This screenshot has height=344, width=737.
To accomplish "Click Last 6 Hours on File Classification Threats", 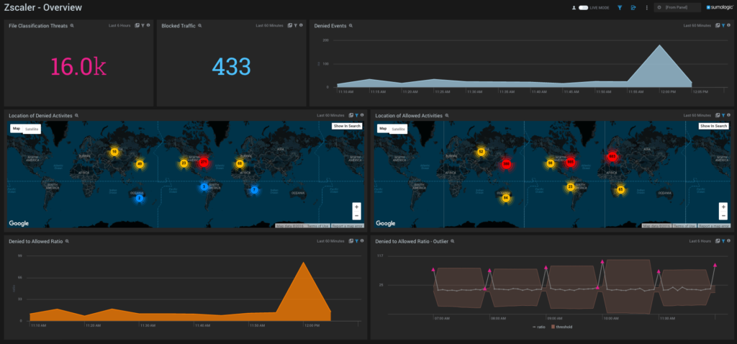I will 119,25.
